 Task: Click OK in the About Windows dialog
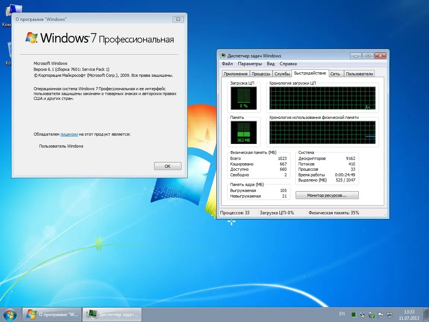pos(168,166)
